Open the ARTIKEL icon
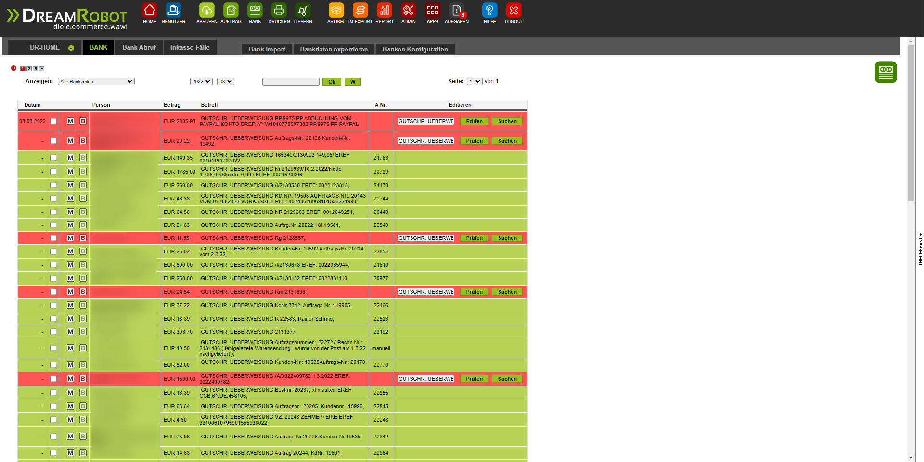924x462 pixels. pyautogui.click(x=336, y=11)
